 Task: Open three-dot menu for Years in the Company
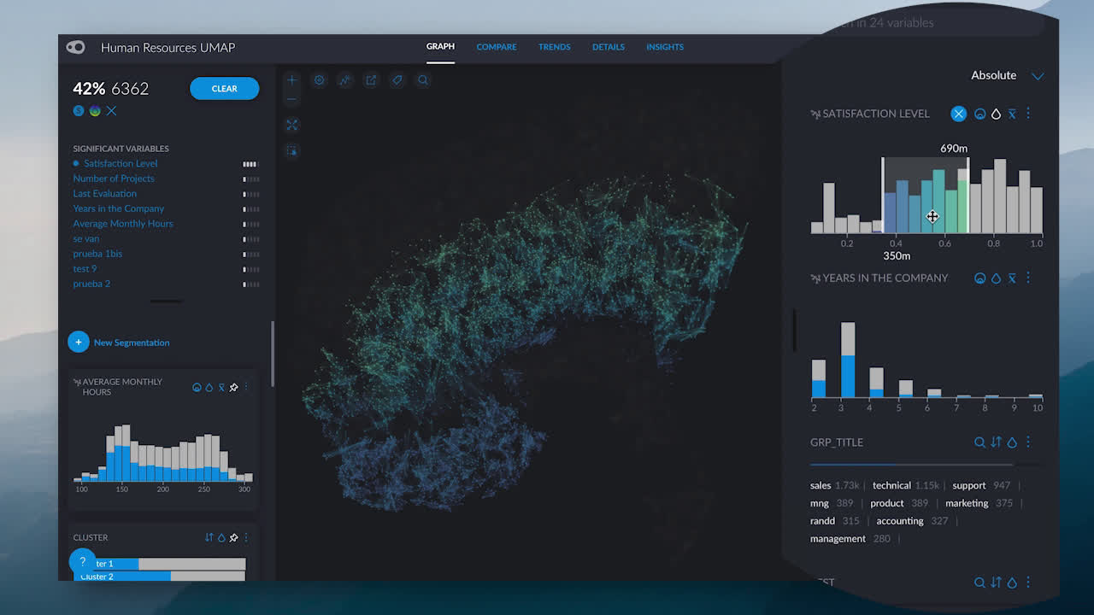[x=1028, y=278]
